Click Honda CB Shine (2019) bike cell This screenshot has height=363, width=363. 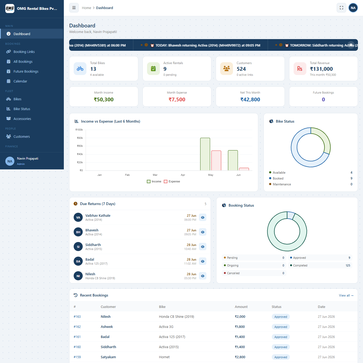(177, 316)
